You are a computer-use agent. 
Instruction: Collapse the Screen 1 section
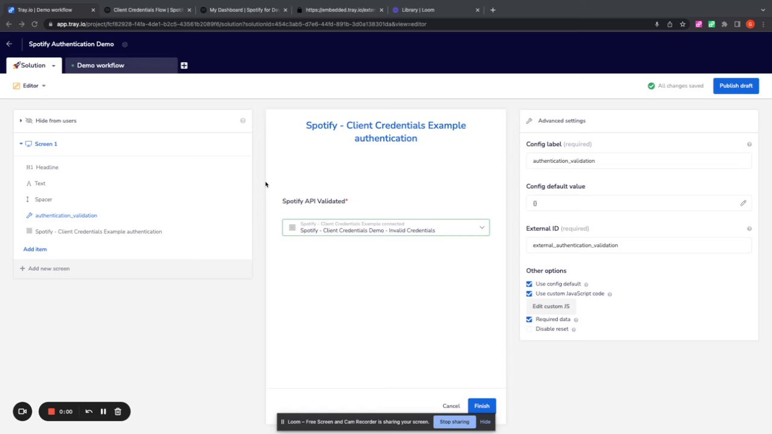pos(21,144)
